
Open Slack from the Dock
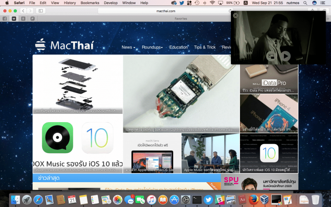click(x=220, y=200)
